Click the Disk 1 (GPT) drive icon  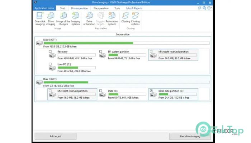39,82
